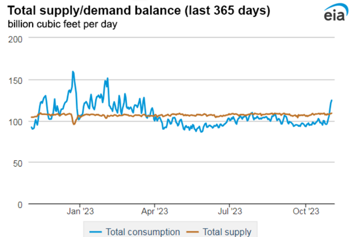Click the y-axis label '0'
The image size is (349, 237).
click(x=20, y=205)
